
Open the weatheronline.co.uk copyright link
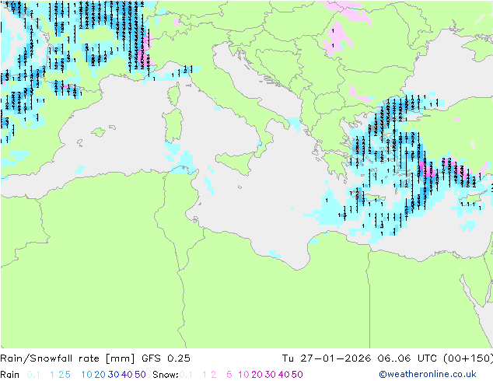pos(428,374)
